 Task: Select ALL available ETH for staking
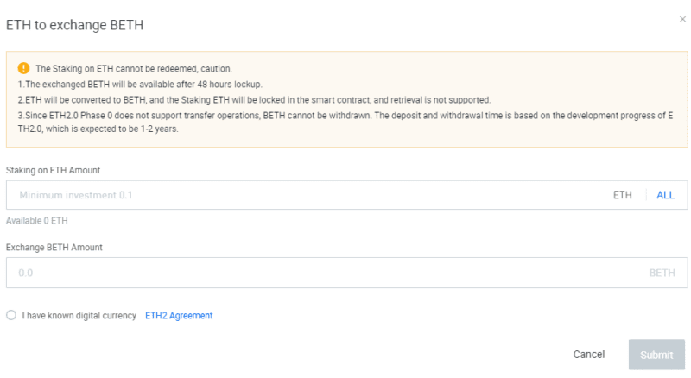pyautogui.click(x=665, y=195)
